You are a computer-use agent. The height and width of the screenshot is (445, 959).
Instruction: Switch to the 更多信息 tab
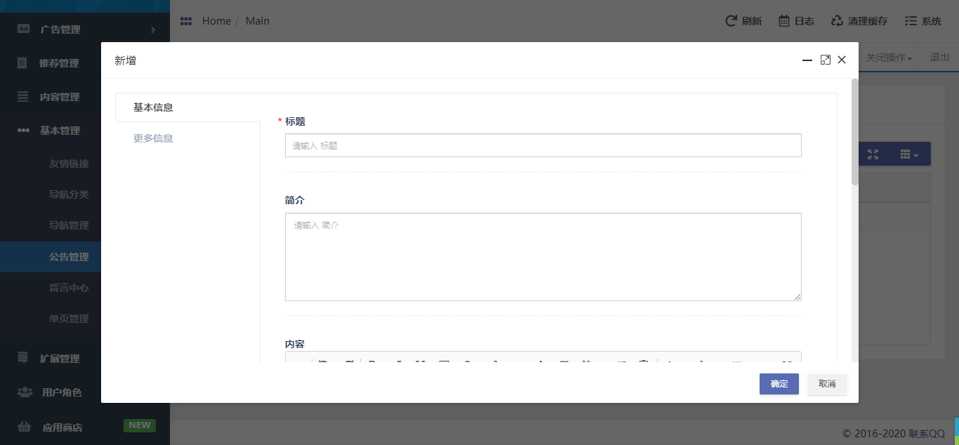153,138
